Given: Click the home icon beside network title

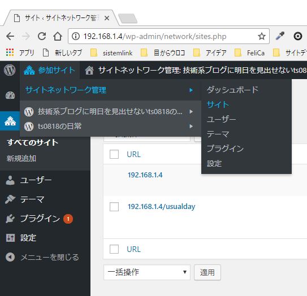Looking at the screenshot, I should tap(89, 70).
